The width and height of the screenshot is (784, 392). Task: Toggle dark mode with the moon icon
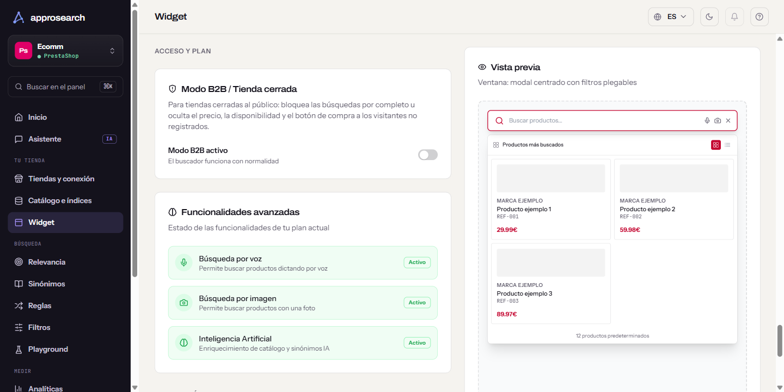pos(709,17)
